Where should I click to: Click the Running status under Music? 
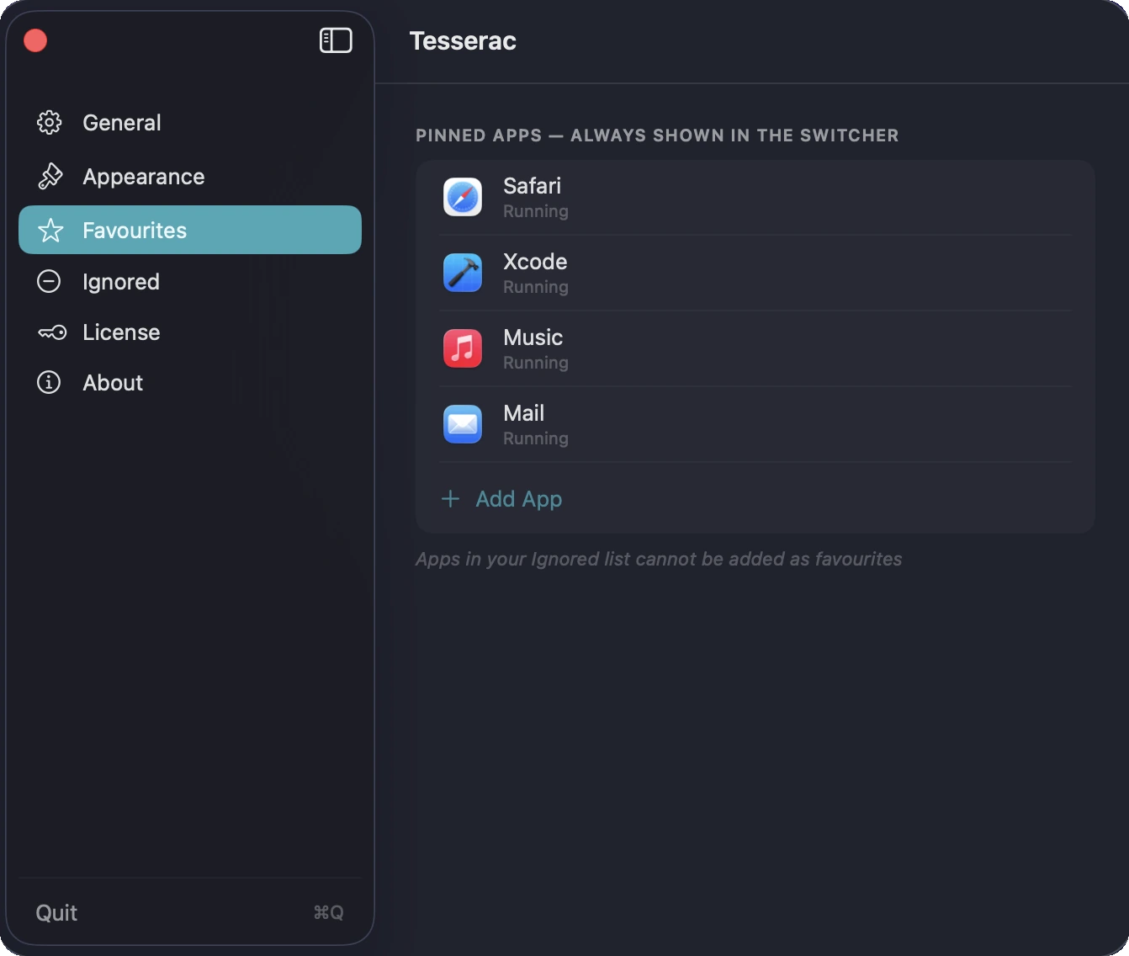pos(536,364)
